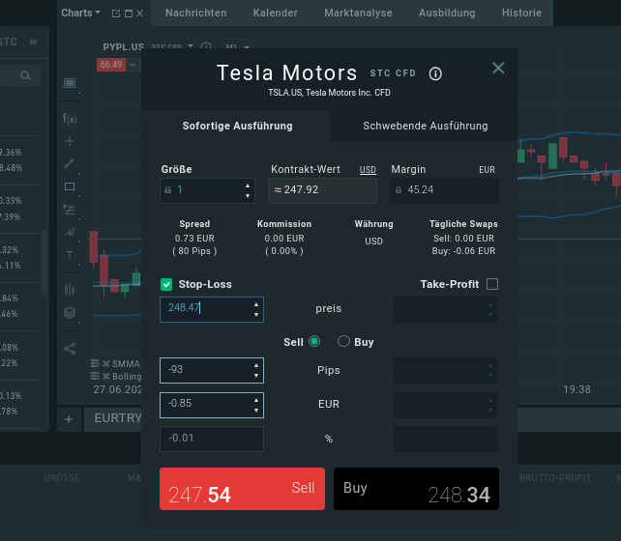
Task: Open Bollinger indicator settings list icon
Action: tap(95, 376)
